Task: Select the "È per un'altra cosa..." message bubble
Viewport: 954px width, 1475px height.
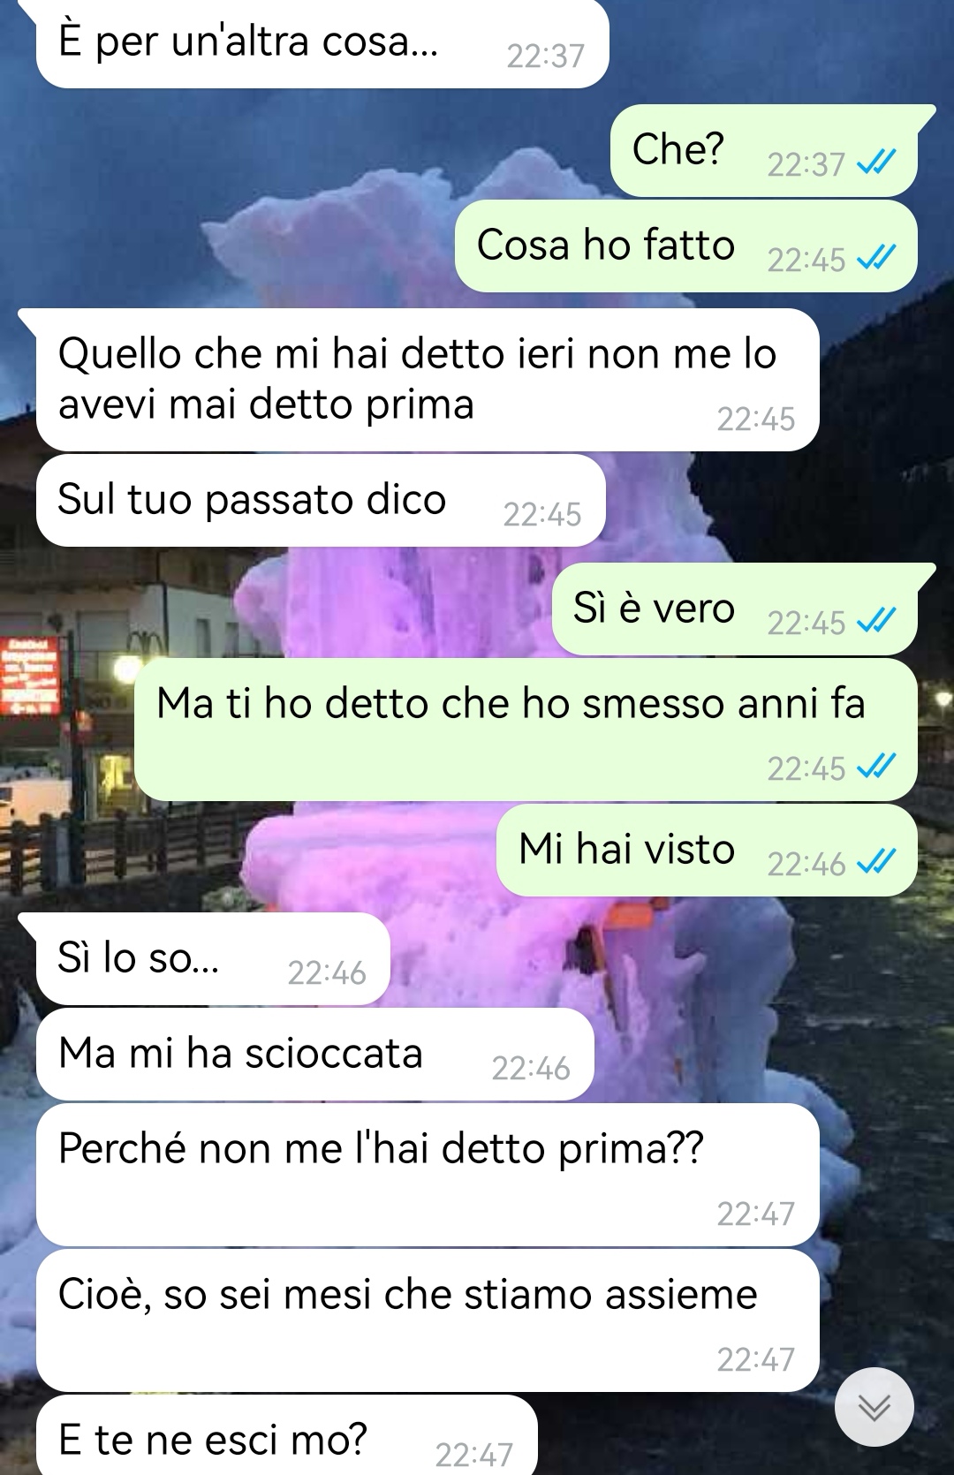Action: click(x=322, y=43)
